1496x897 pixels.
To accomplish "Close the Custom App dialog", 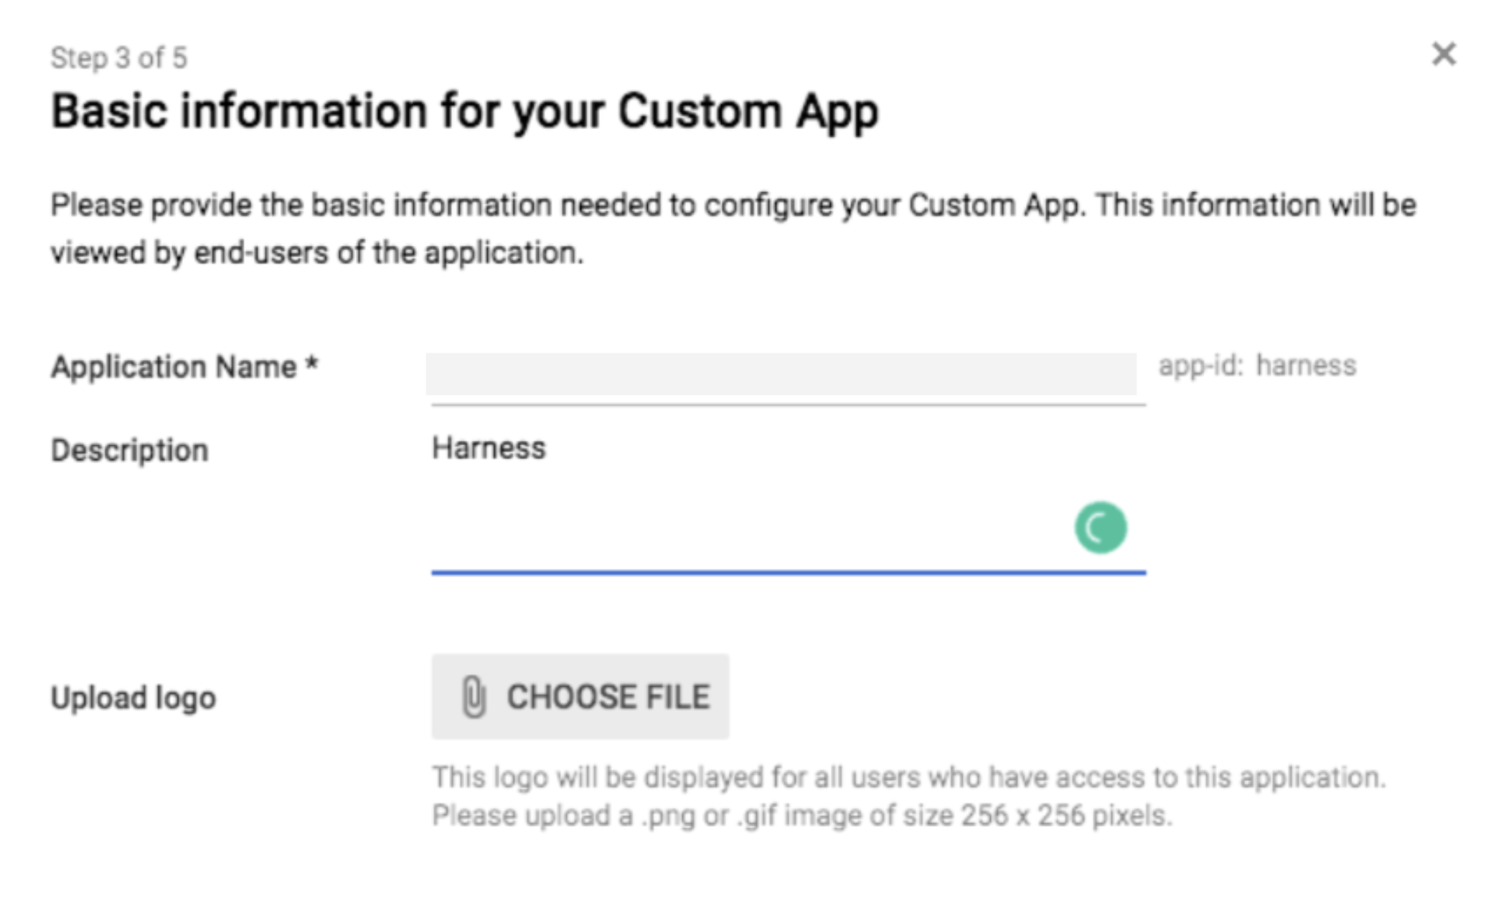I will click(x=1444, y=54).
